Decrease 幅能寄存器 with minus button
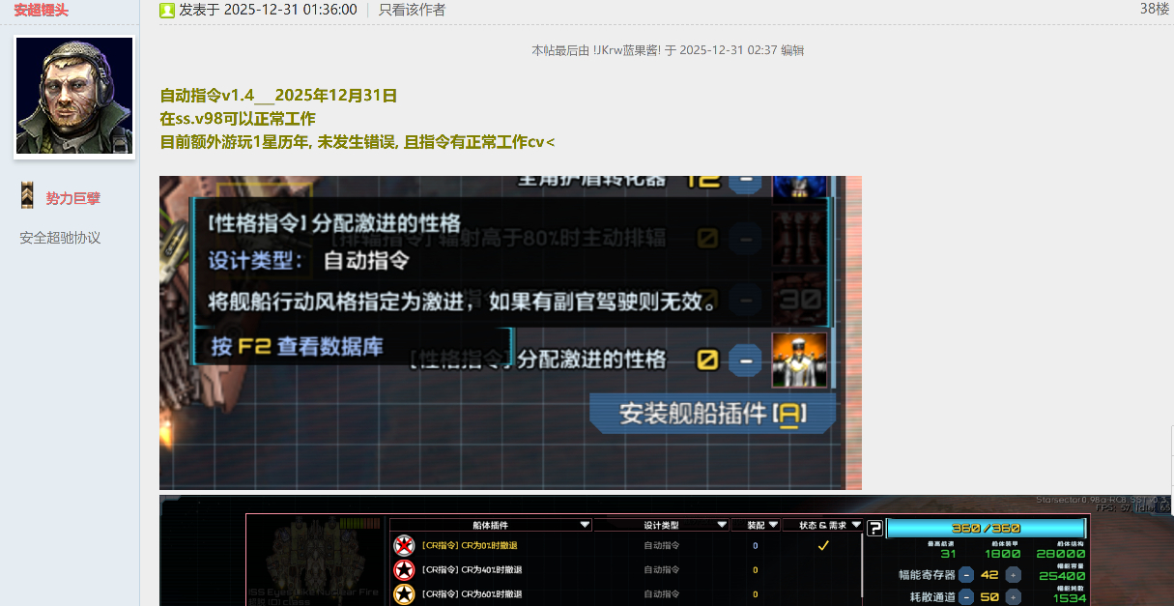The width and height of the screenshot is (1174, 606). [966, 574]
